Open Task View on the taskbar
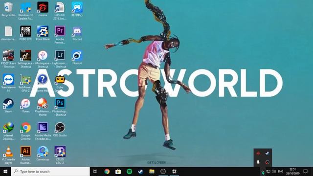 (x=95, y=172)
